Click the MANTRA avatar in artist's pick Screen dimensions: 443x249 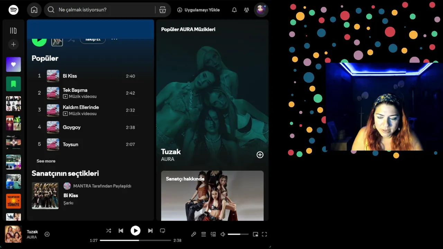[x=67, y=186]
